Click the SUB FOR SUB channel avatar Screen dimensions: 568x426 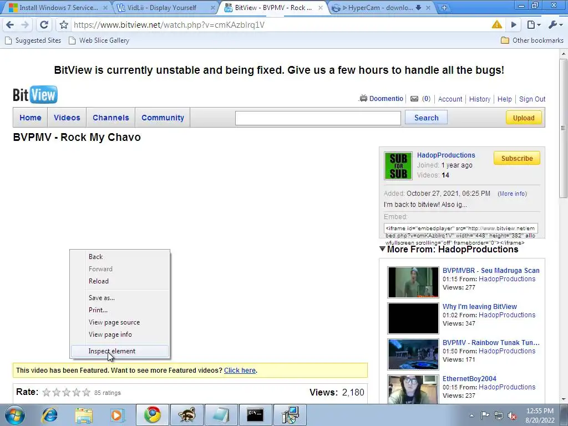(398, 166)
